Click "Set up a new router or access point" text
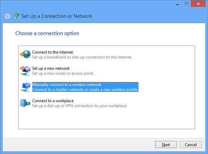The height and width of the screenshot is (154, 208). (63, 73)
